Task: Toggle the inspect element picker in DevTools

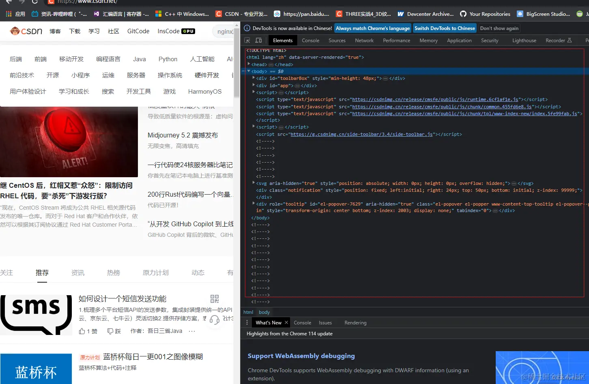Action: (247, 40)
